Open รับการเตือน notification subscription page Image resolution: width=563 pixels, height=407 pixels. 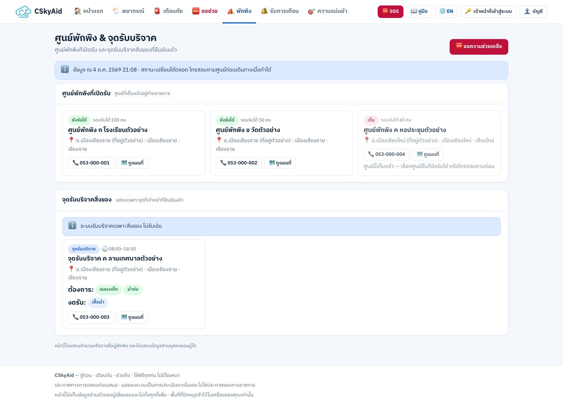(280, 11)
